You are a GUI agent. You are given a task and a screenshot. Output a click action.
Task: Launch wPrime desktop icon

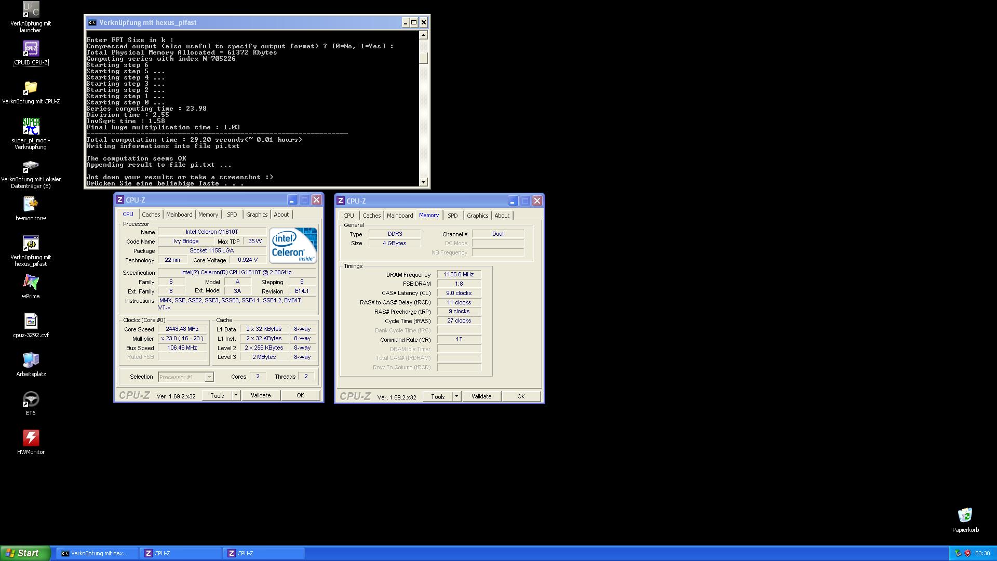pos(31,282)
